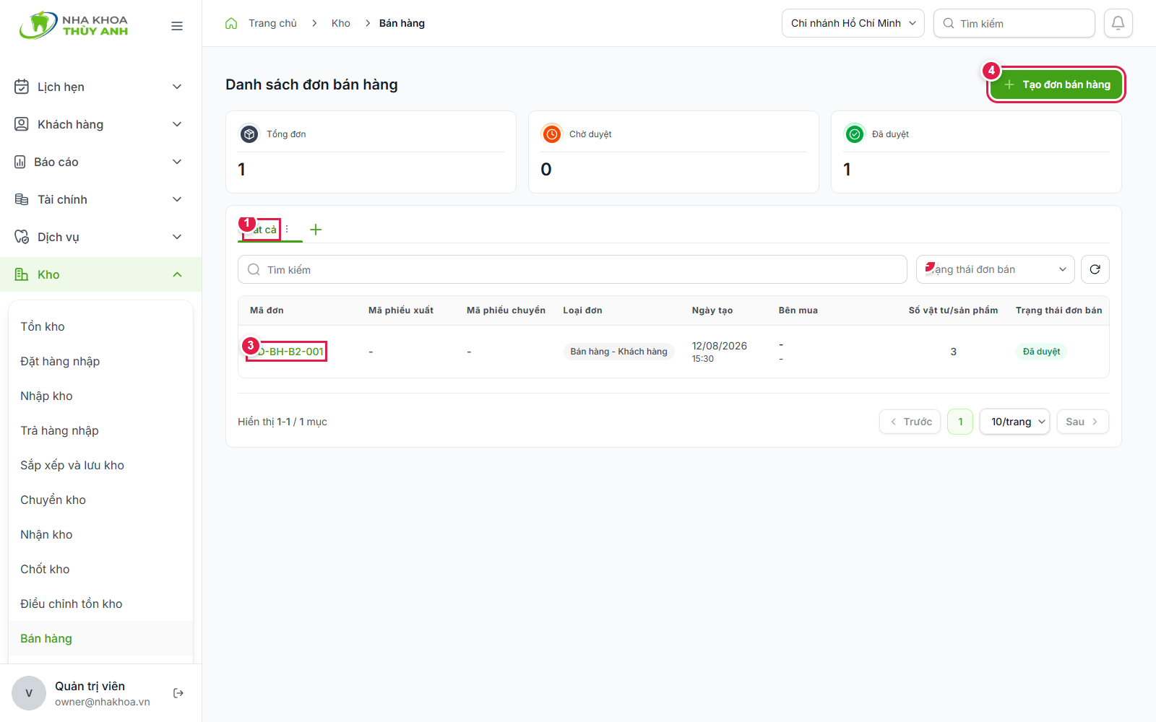Click the Sau pagination button
1156x722 pixels.
click(x=1082, y=422)
